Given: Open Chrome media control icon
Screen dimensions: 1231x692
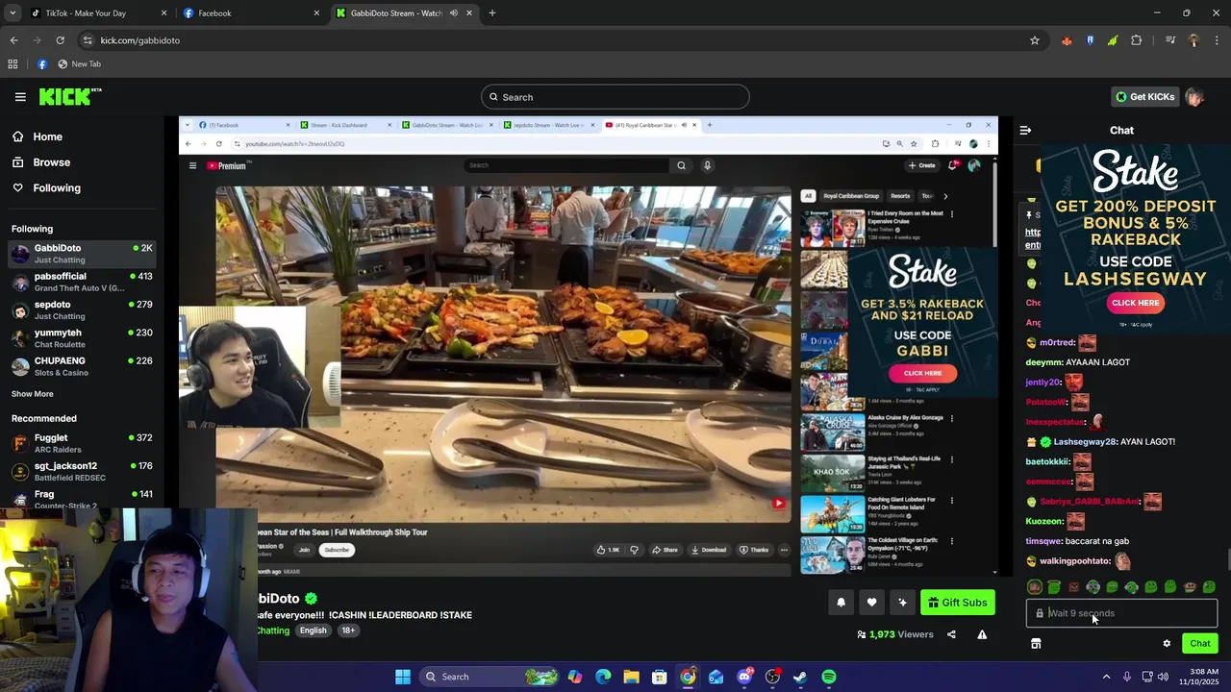Looking at the screenshot, I should [x=1170, y=40].
